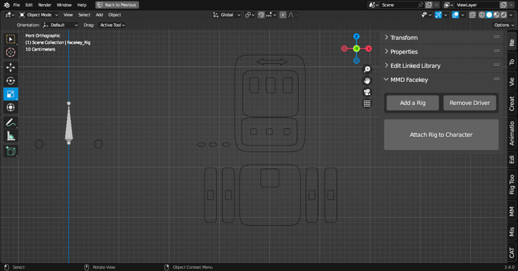The image size is (518, 271).
Task: Open the Global orientation dropdown
Action: point(227,15)
